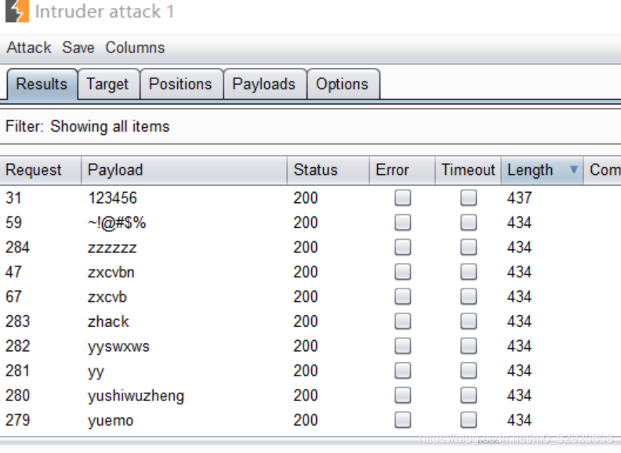621x453 pixels.
Task: Select the row with payload zxcvbn
Action: point(310,272)
